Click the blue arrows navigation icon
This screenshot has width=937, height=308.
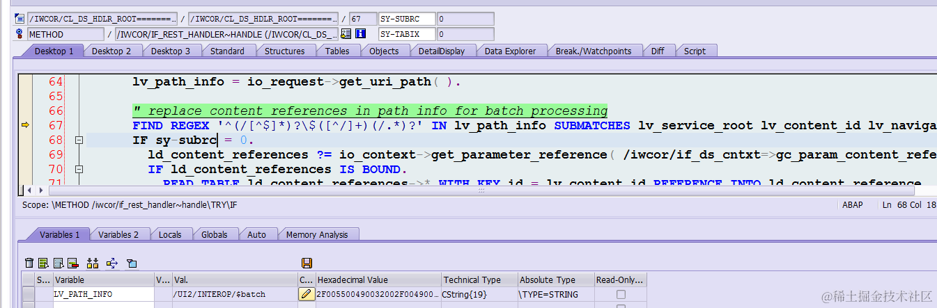(112, 263)
